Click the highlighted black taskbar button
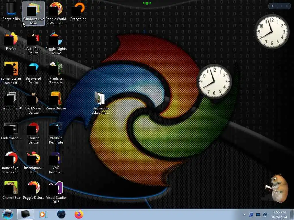The image size is (294, 220). pos(26,214)
